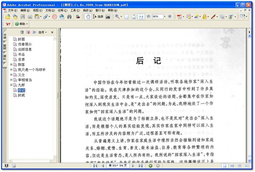Expand the 刺客 bookmark

(11, 65)
